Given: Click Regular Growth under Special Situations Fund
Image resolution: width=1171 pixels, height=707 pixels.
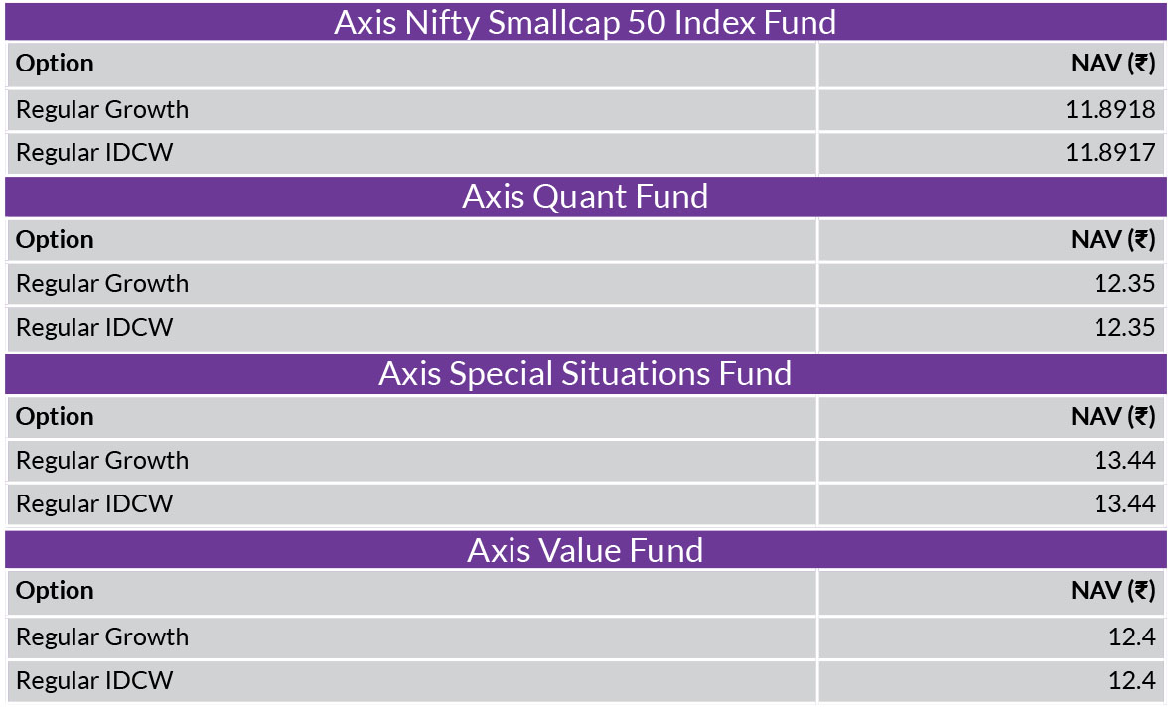Looking at the screenshot, I should click(102, 461).
